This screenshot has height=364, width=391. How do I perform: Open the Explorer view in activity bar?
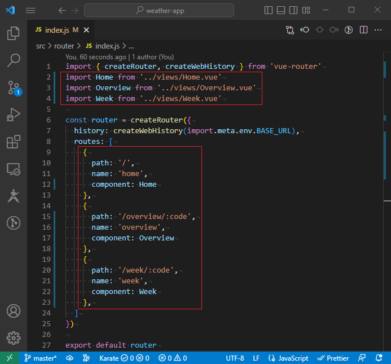point(14,33)
